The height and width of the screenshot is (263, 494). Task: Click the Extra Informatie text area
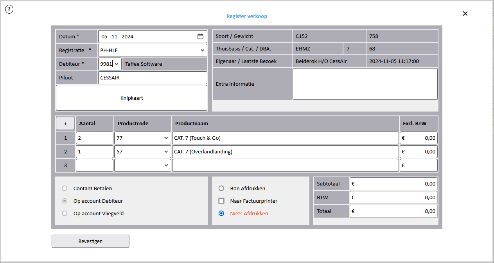[365, 84]
